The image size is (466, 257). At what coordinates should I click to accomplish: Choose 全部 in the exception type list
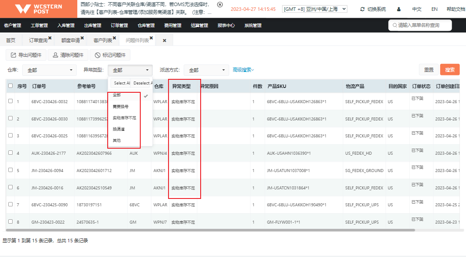pyautogui.click(x=117, y=95)
